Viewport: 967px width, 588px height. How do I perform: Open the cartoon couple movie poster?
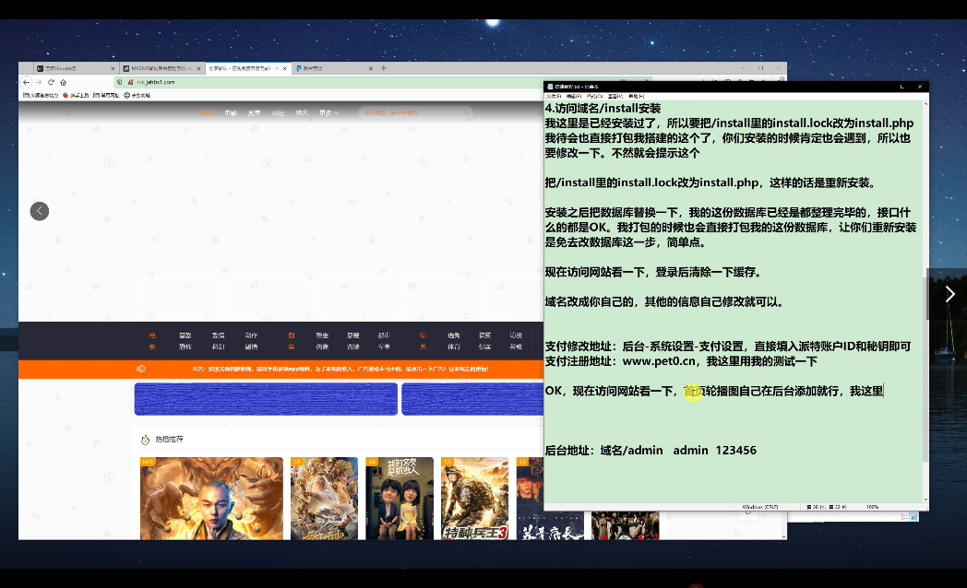pos(400,498)
